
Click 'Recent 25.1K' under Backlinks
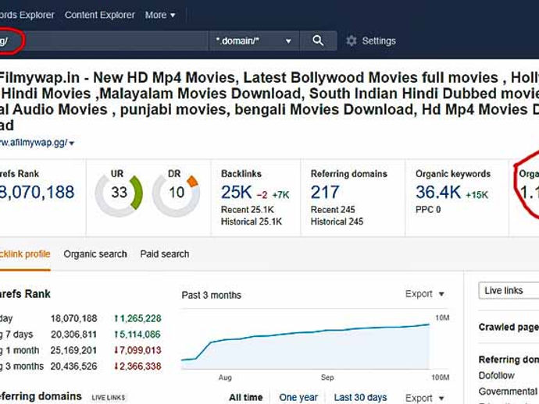click(248, 210)
